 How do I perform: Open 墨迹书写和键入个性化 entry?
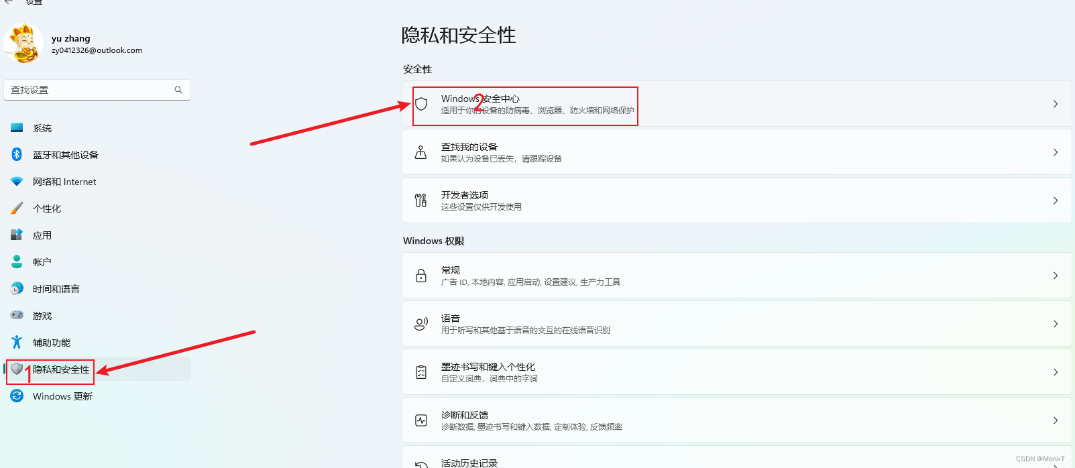tap(736, 372)
